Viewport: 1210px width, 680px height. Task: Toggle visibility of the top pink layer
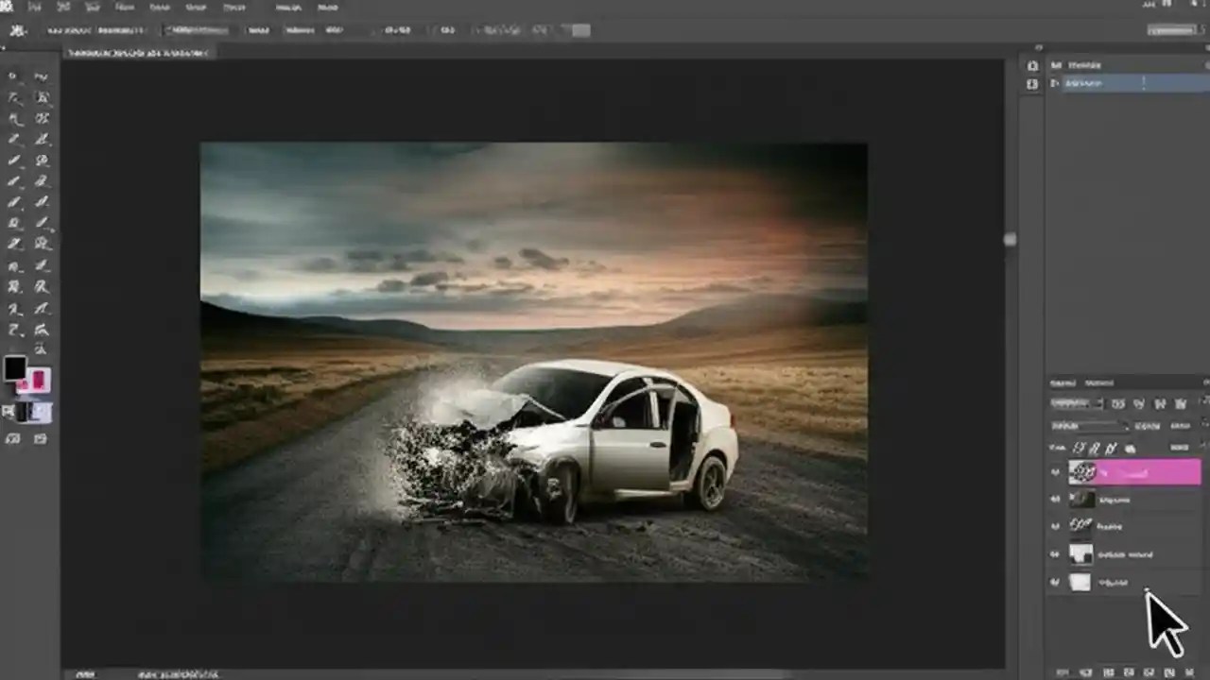point(1054,471)
